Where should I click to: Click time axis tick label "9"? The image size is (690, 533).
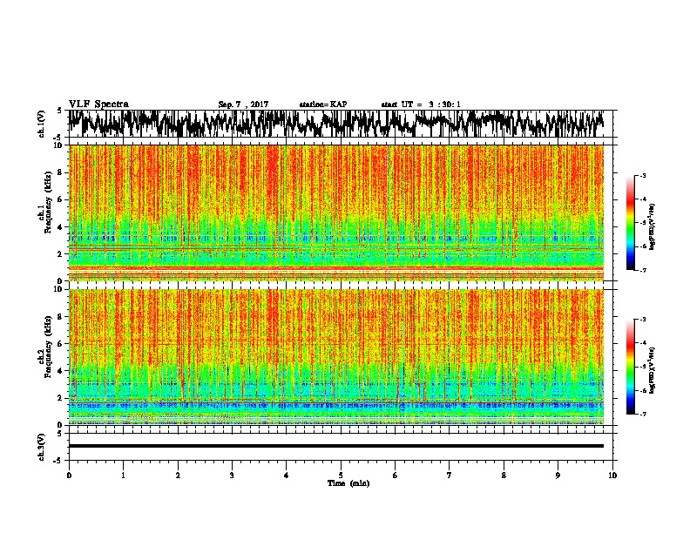point(558,475)
